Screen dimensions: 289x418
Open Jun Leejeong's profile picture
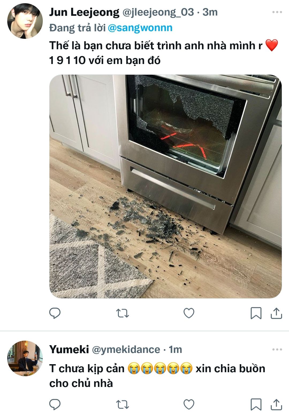point(25,21)
